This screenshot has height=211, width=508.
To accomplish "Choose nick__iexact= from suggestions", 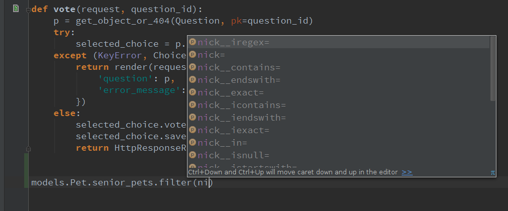I will tap(339, 130).
